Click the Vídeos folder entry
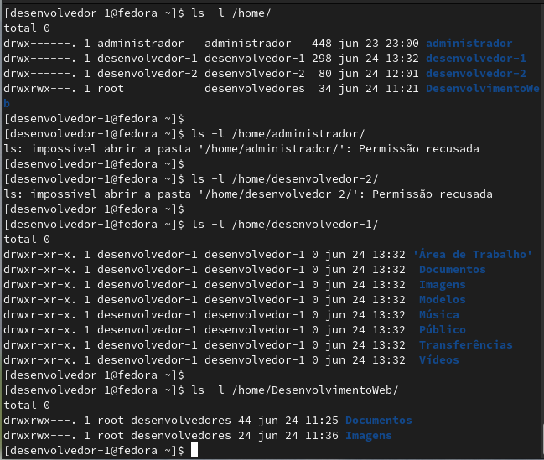 click(439, 360)
